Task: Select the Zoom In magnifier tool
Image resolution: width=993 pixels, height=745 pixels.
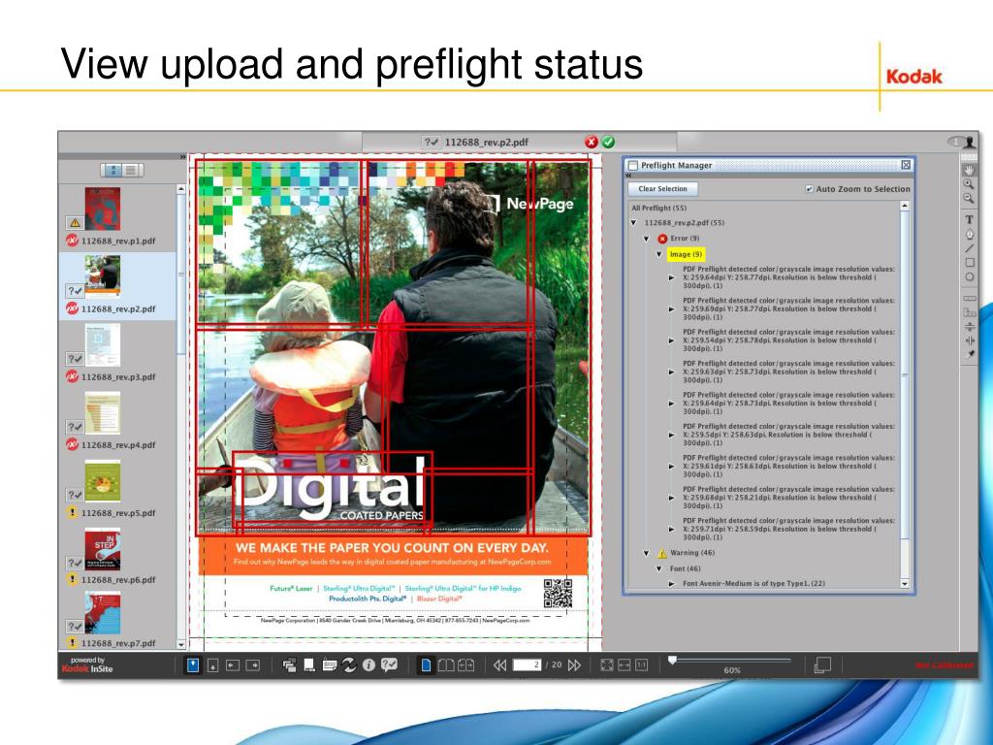Action: click(x=968, y=183)
